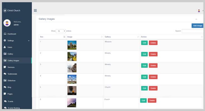The width and height of the screenshot is (205, 111).
Task: Click the Gallery Images panel title
Action: (47, 19)
